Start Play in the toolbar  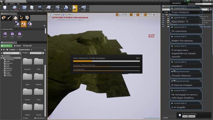tap(75, 8)
